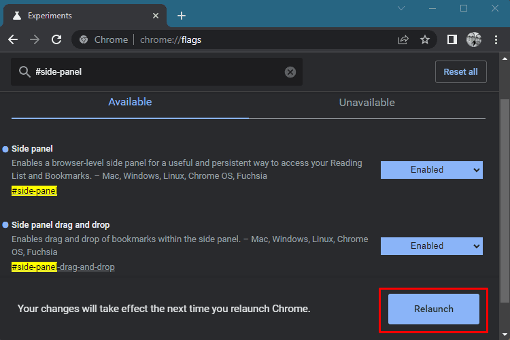Bookmark this page with the star icon

point(425,39)
